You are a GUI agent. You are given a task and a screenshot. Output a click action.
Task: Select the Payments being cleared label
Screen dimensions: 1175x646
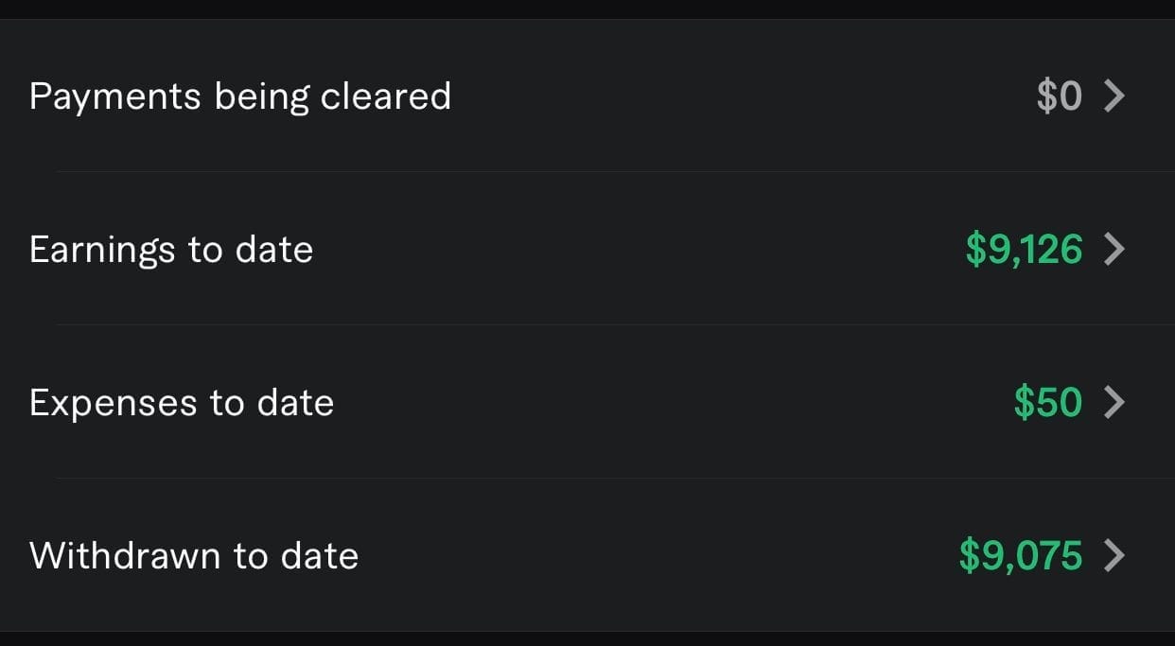240,96
